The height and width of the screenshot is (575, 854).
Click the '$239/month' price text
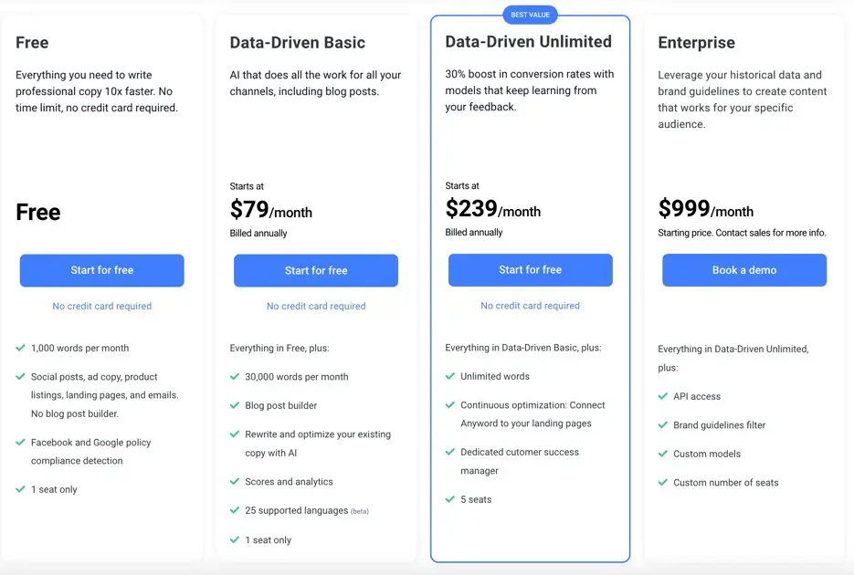click(493, 209)
